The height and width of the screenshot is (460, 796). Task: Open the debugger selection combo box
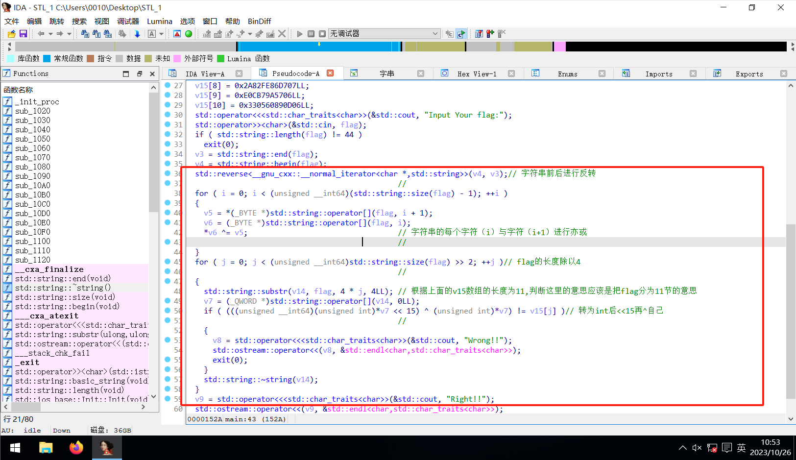tap(384, 33)
